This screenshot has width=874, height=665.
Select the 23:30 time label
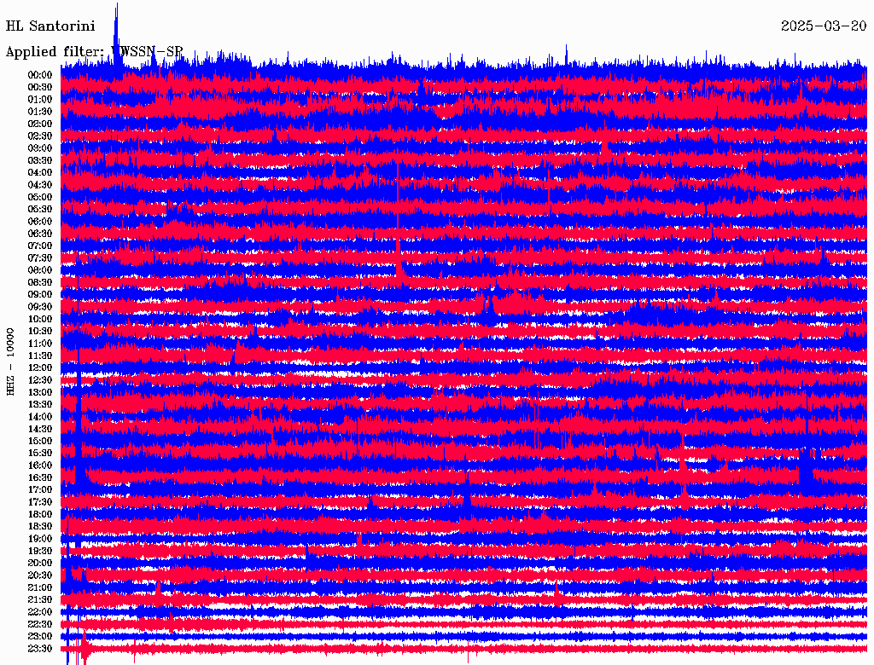[40, 649]
